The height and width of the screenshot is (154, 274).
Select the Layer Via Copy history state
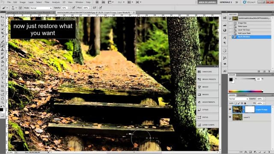251,30
